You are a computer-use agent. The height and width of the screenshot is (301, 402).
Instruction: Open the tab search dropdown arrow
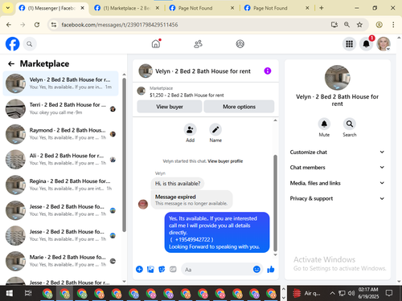[8, 8]
